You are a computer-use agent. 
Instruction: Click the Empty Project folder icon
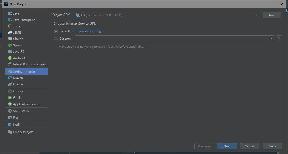tap(10, 132)
